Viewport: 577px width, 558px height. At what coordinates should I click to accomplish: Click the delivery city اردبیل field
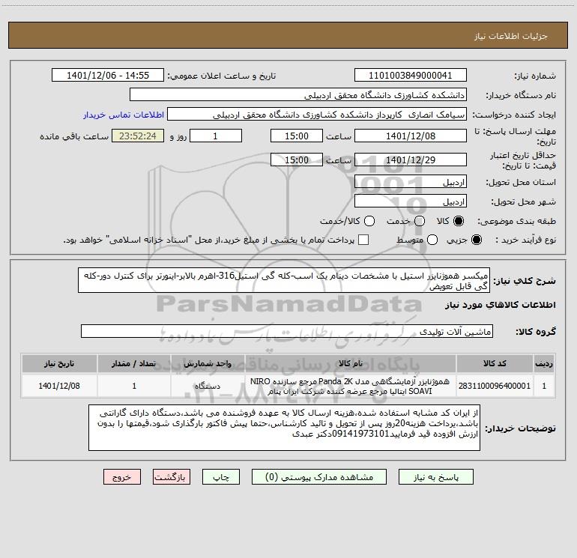click(411, 201)
